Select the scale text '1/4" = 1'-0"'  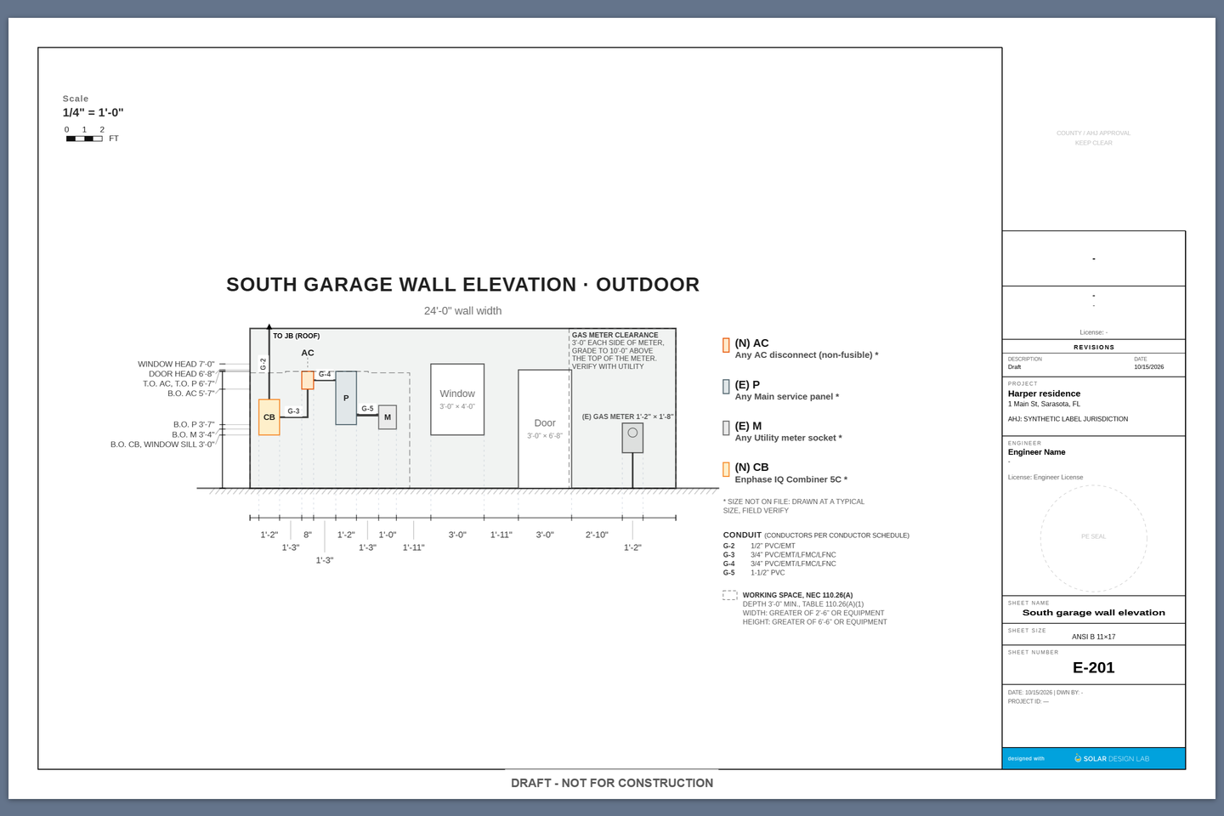(x=93, y=112)
